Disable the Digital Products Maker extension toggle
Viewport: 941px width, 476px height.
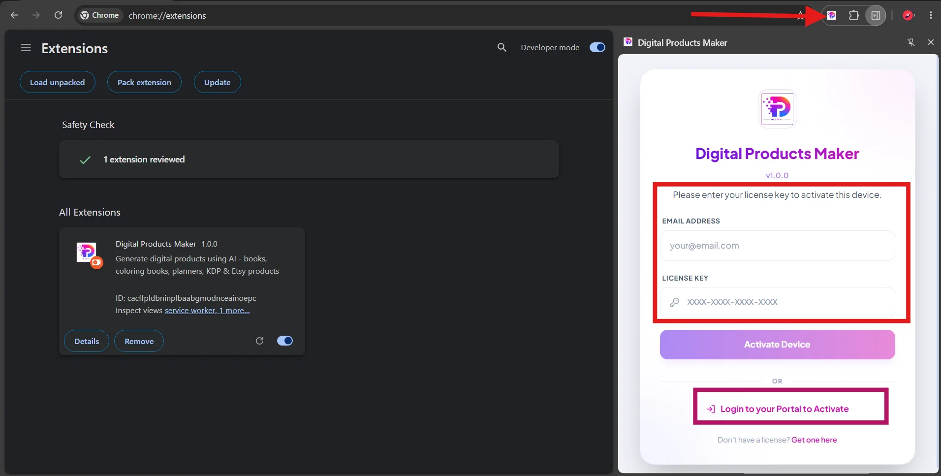[x=285, y=341]
